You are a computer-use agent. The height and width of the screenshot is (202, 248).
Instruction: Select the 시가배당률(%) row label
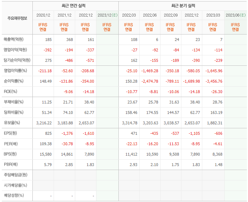(15, 185)
